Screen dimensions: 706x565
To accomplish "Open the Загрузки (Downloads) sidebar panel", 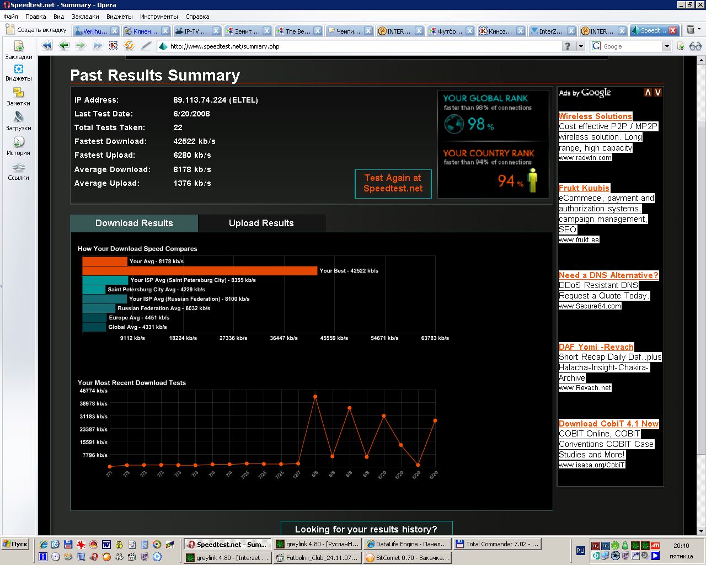I will (x=18, y=121).
